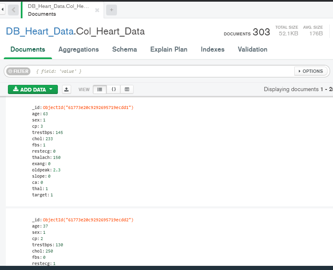This screenshot has height=270, width=333.
Task: Click the age: 37 value
Action: pyautogui.click(x=45, y=226)
